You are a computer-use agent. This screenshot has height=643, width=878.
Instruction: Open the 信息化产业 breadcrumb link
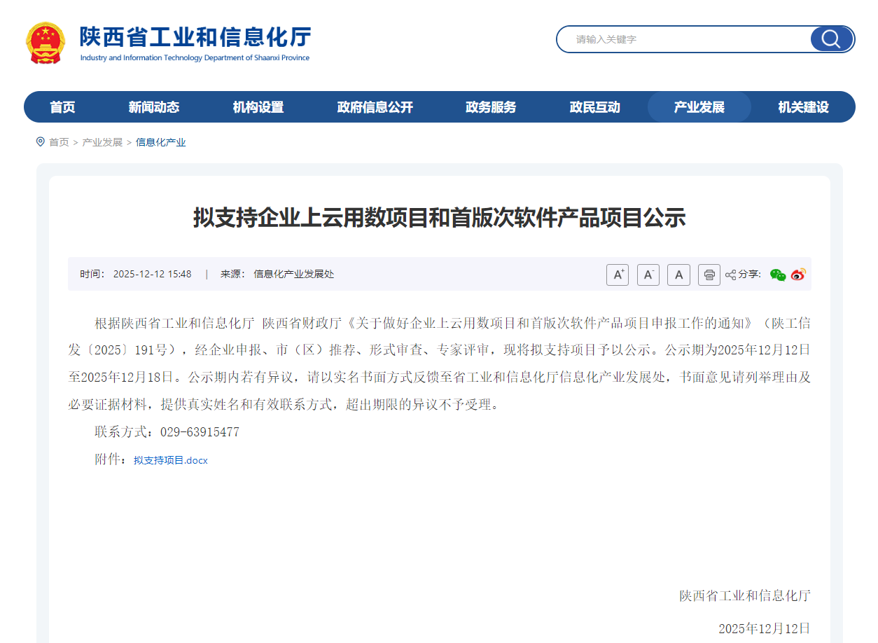pos(161,141)
